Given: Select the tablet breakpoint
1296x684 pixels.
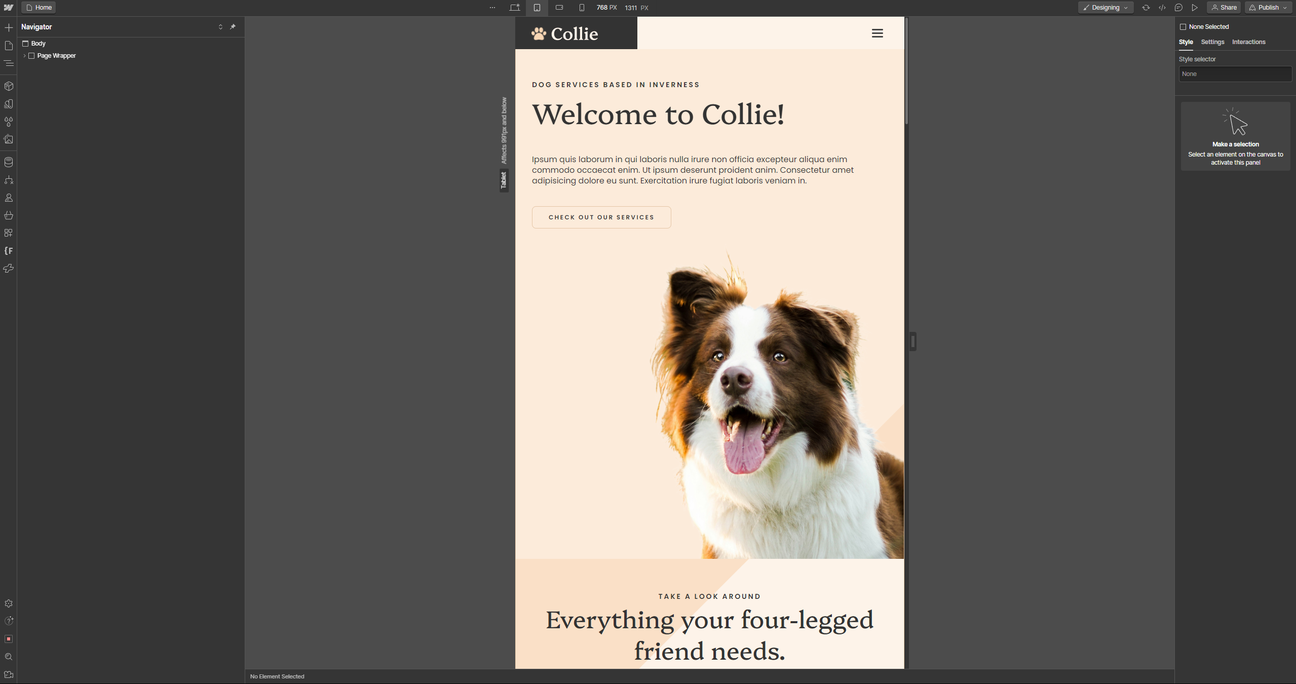Looking at the screenshot, I should tap(537, 8).
